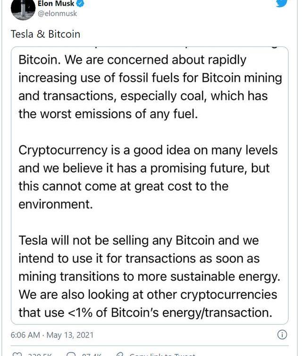The image size is (302, 356).
Task: Click the "<1% of Bitcoin's energy/transaction" line
Action: 145,312
